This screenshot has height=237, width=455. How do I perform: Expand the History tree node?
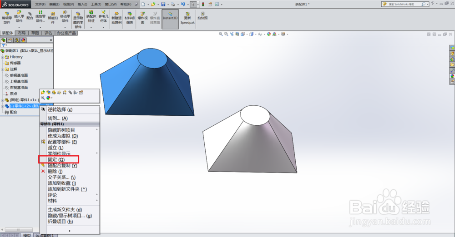2,57
